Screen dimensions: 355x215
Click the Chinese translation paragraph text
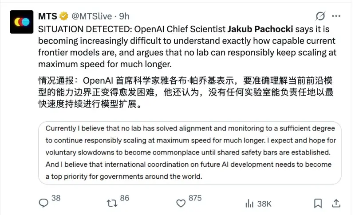(x=185, y=92)
